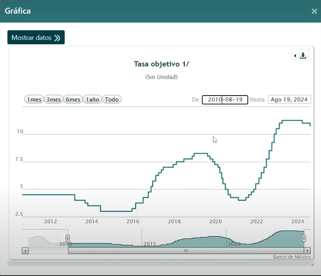
Task: Open the Mostrar datos panel
Action: pos(36,38)
